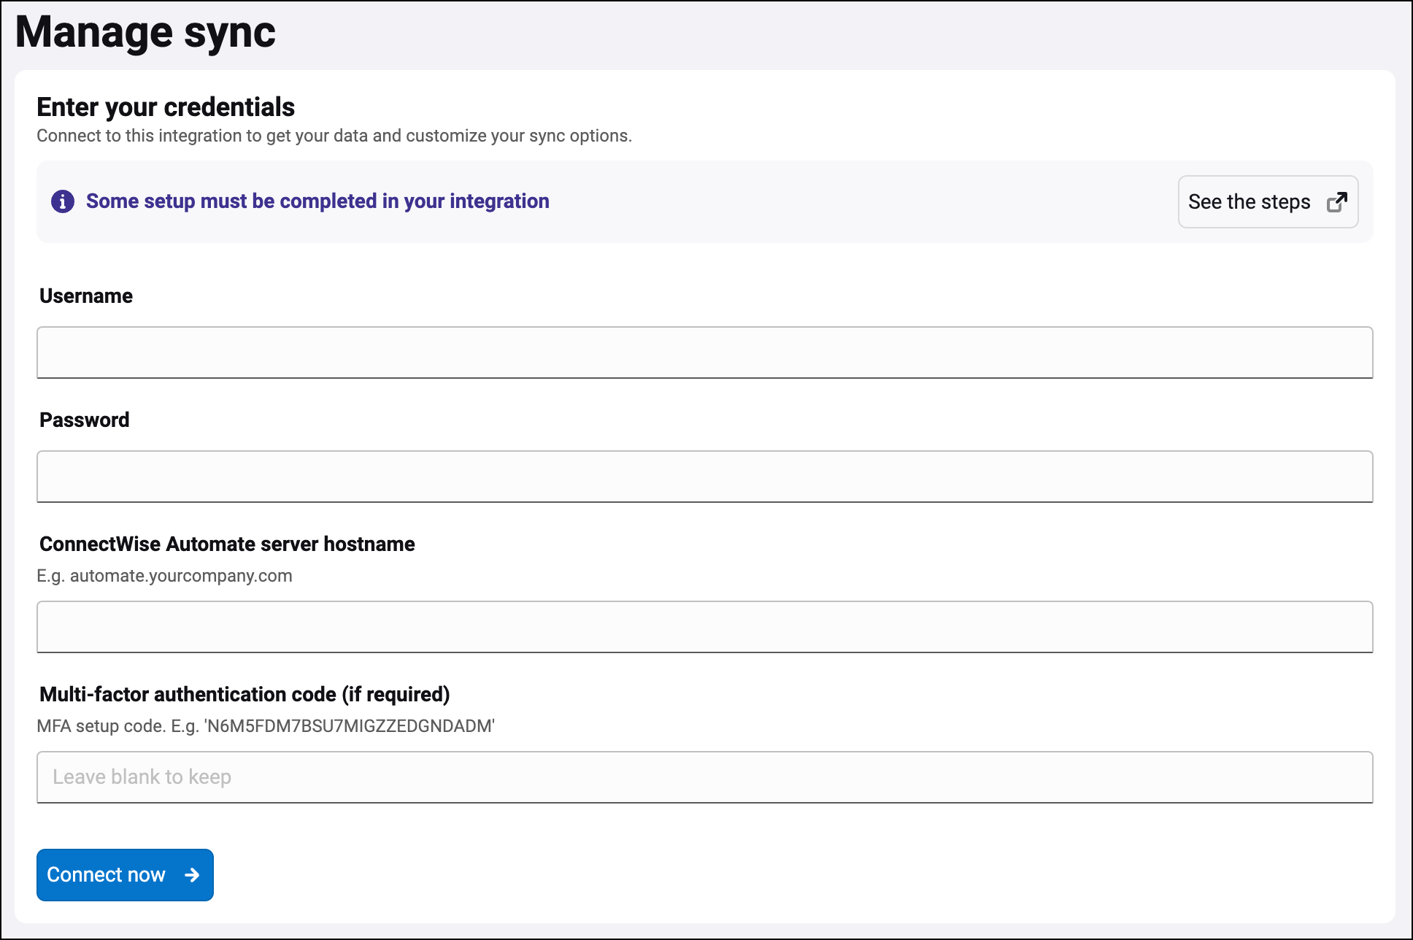Click the Username label
The width and height of the screenshot is (1413, 940).
point(86,296)
